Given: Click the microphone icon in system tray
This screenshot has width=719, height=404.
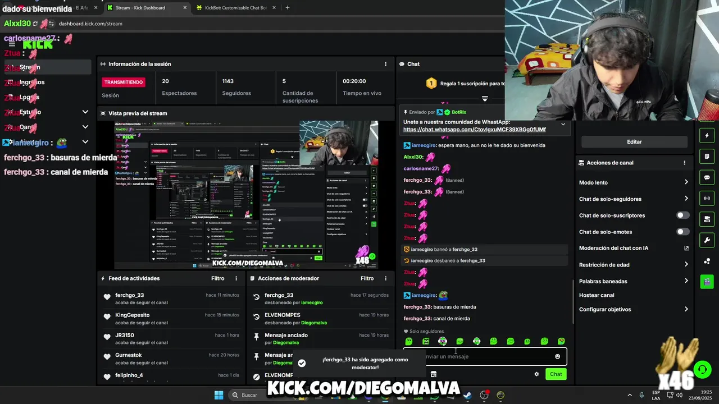Looking at the screenshot, I should click(641, 395).
